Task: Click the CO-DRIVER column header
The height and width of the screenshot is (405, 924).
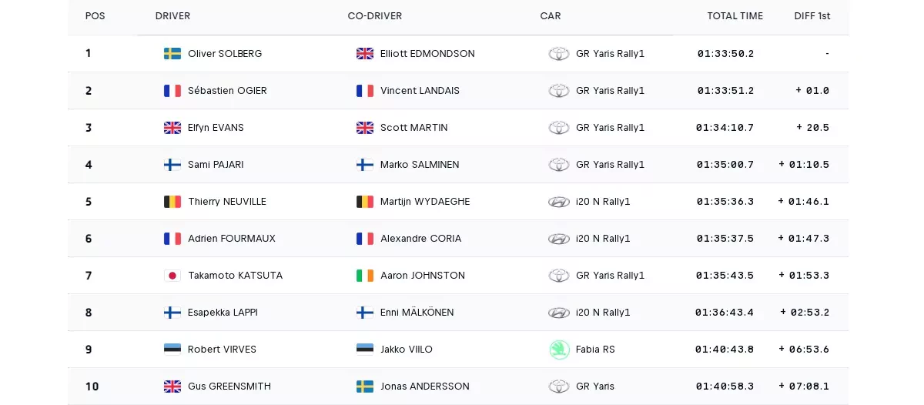Action: 375,16
